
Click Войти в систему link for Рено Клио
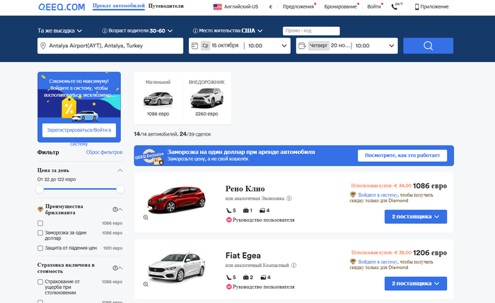378,195
